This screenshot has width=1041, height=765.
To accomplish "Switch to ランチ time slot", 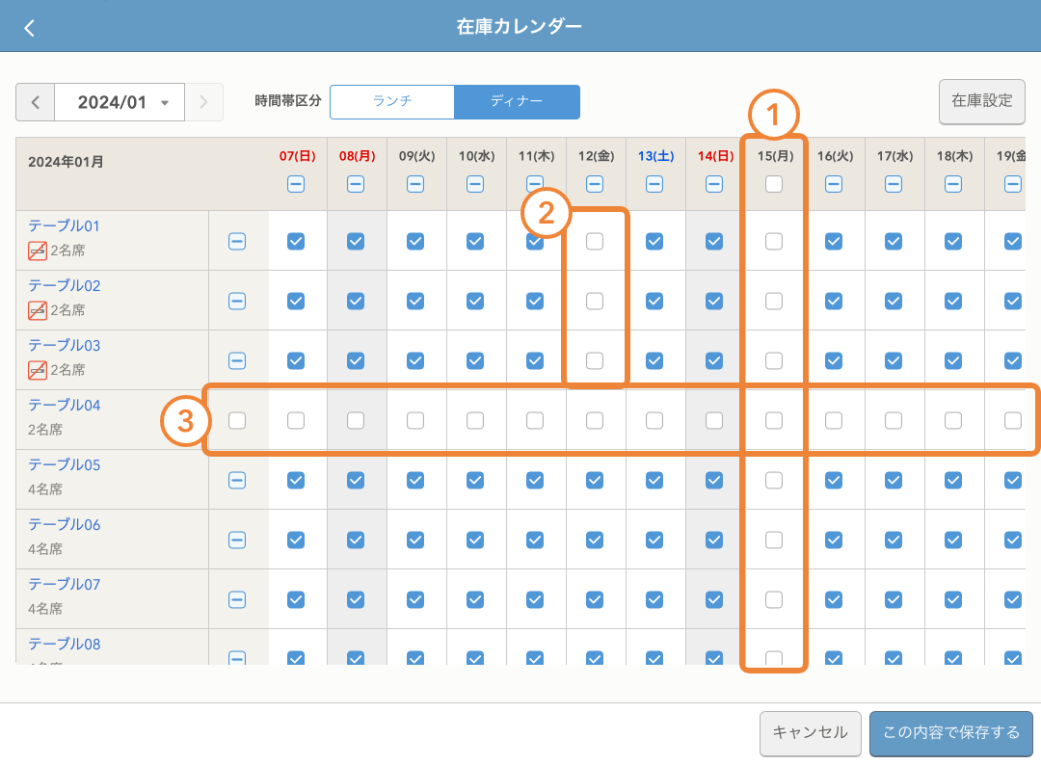I will pyautogui.click(x=392, y=101).
